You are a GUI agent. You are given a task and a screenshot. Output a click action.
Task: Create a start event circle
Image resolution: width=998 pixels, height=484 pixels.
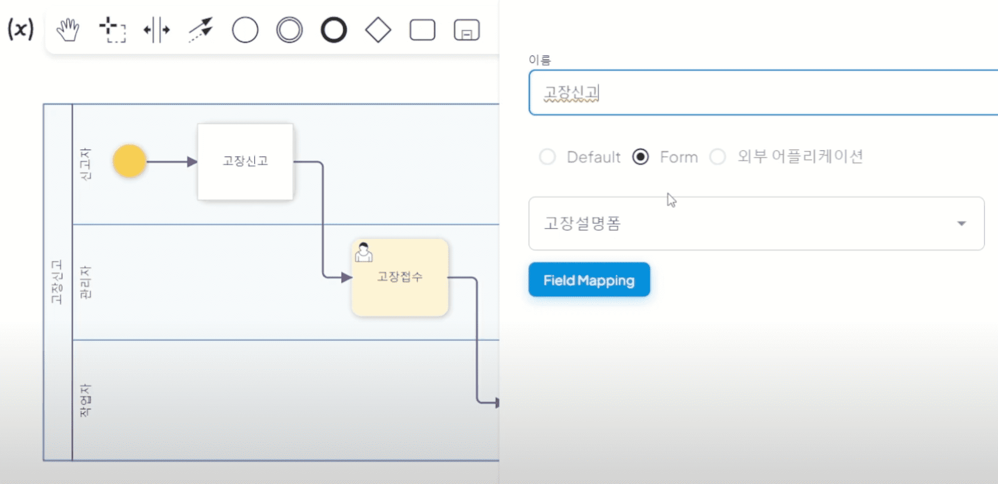tap(245, 30)
